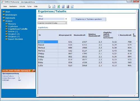Viewport: 140px width, 101px height.
Task: Open Ansicht (1) in the sidebar
Action: (13, 31)
